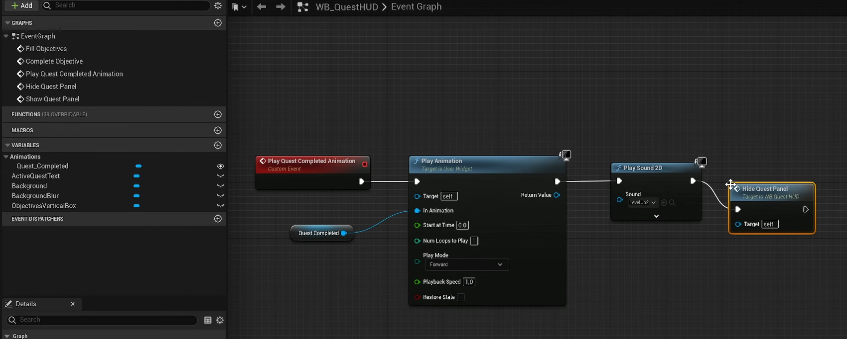The height and width of the screenshot is (339, 847).
Task: Select the Details panel tab
Action: point(26,304)
